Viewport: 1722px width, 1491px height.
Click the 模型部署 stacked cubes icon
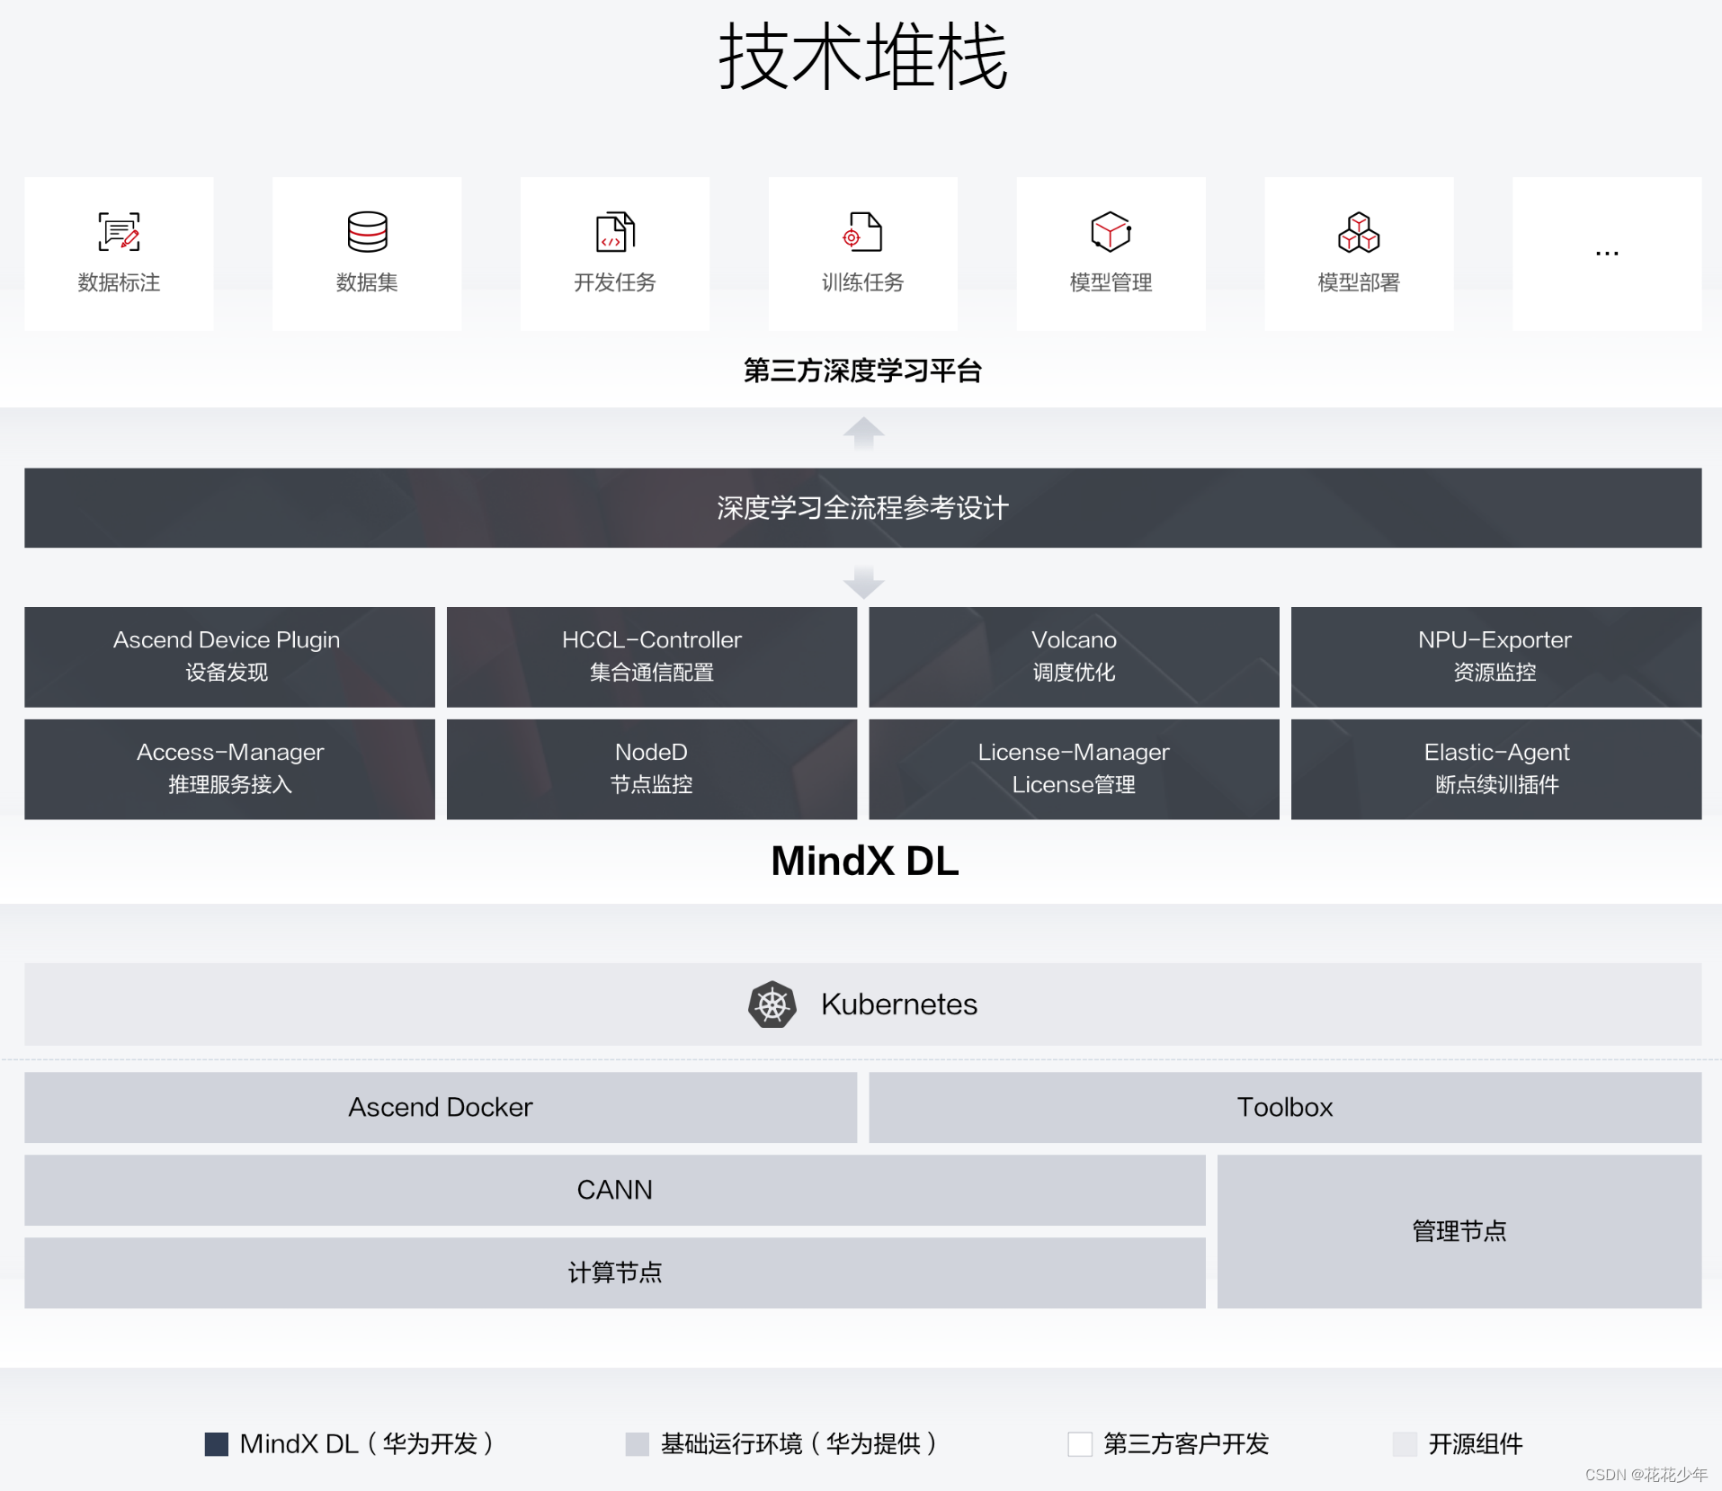1359,232
